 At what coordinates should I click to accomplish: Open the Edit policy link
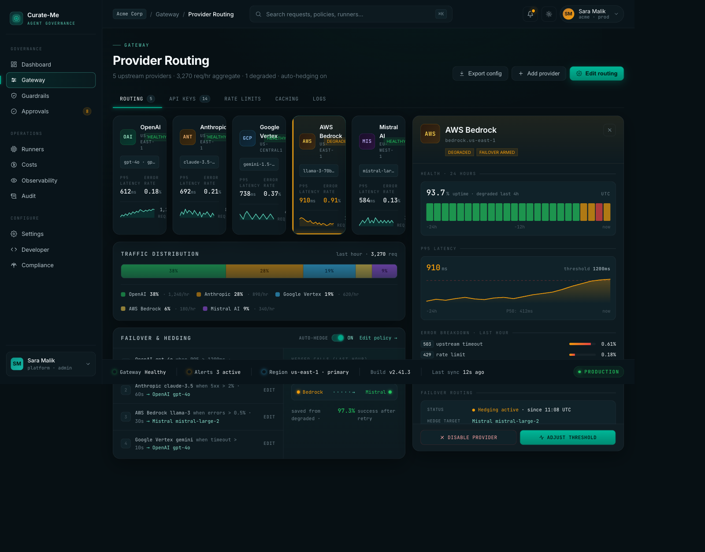click(378, 338)
